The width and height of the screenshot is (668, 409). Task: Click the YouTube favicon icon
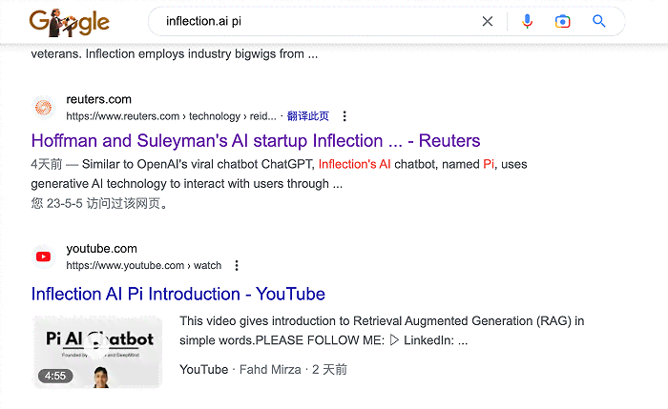click(44, 256)
